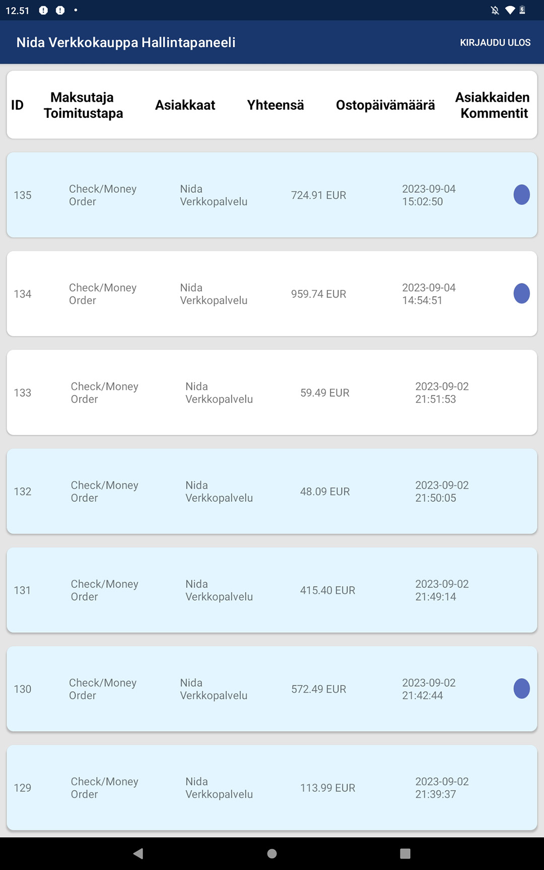
Task: Open order 132 totaling 48.09 EUR
Action: point(272,491)
